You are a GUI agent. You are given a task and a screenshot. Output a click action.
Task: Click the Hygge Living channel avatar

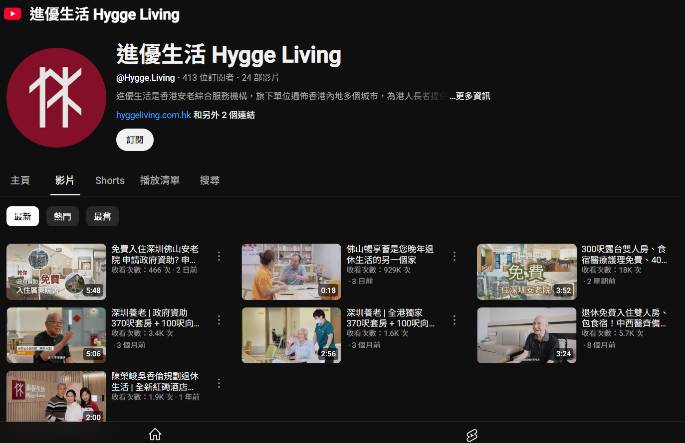coord(56,98)
